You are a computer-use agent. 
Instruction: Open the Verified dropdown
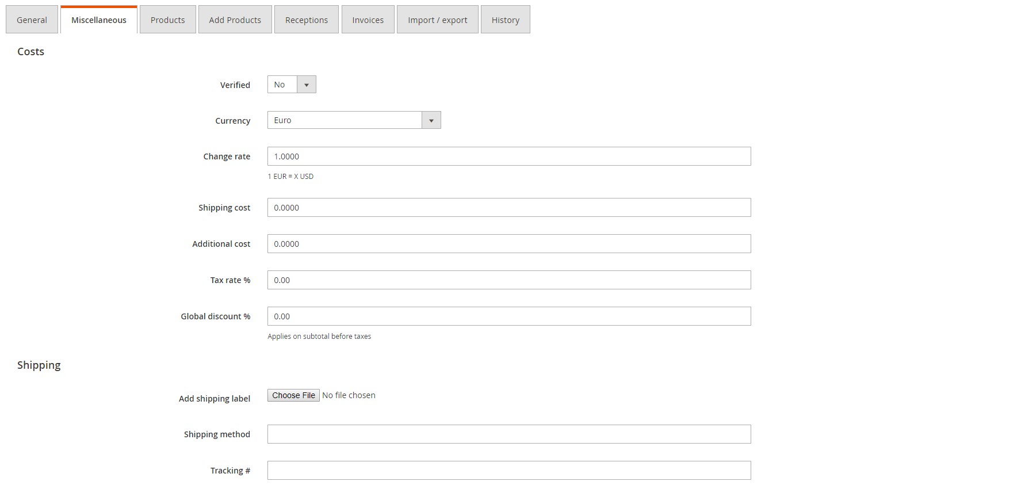(292, 85)
